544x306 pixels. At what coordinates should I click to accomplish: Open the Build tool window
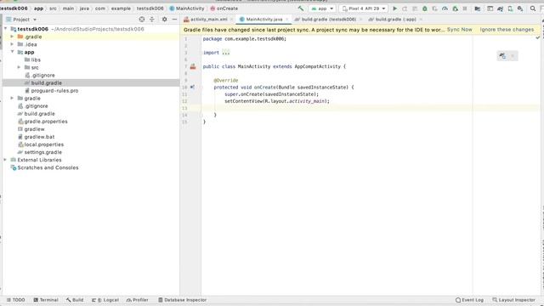[x=75, y=300]
